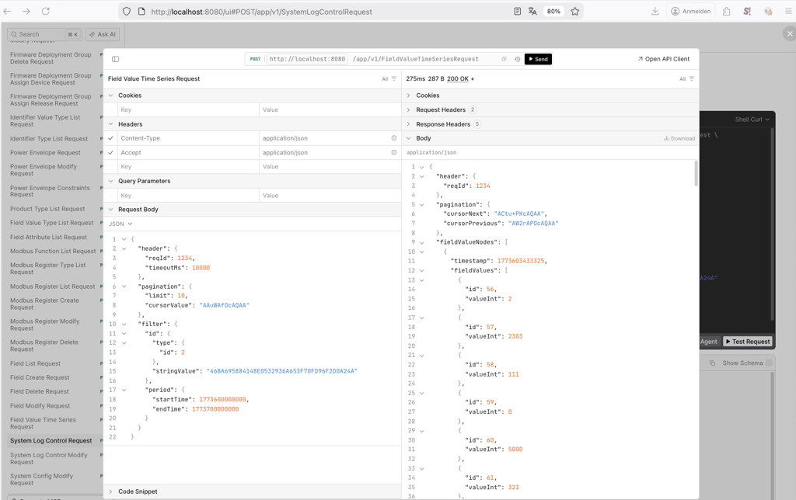This screenshot has width=796, height=500.
Task: Open System Config Modify Request item
Action: click(x=42, y=480)
